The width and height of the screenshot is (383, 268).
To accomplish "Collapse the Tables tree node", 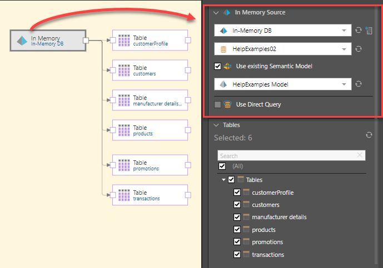I will (223, 180).
